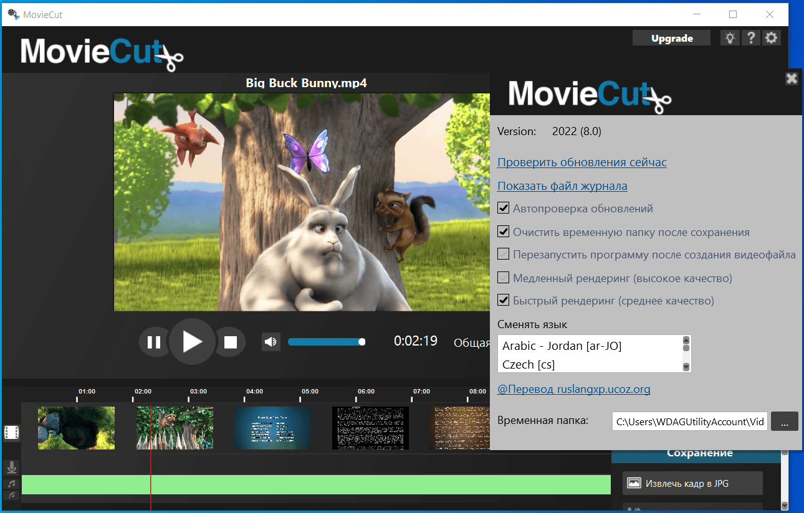Click the side panel scroll down arrow

tap(785, 505)
